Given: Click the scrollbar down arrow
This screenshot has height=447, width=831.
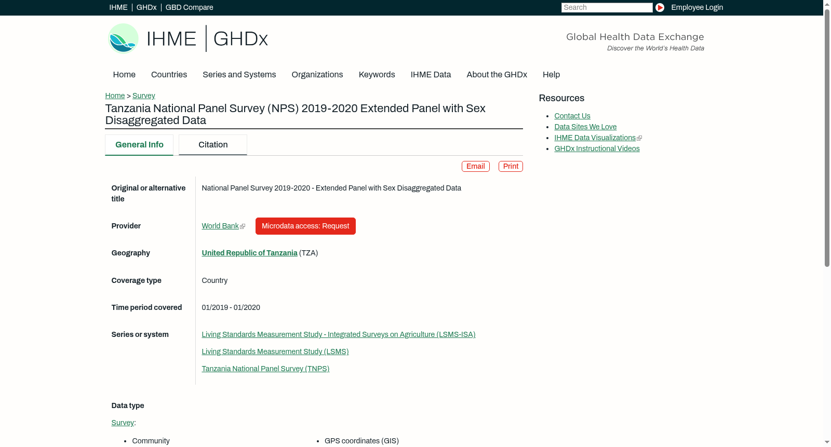Looking at the screenshot, I should pyautogui.click(x=827, y=443).
